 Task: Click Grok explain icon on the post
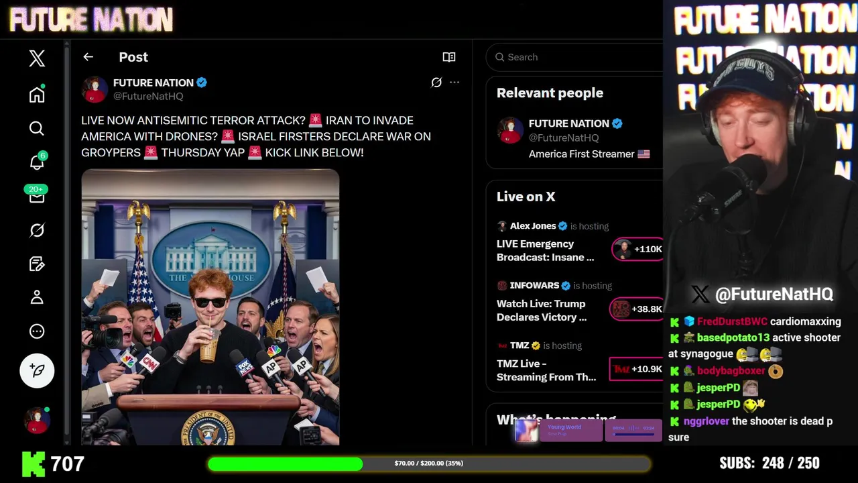tap(436, 83)
